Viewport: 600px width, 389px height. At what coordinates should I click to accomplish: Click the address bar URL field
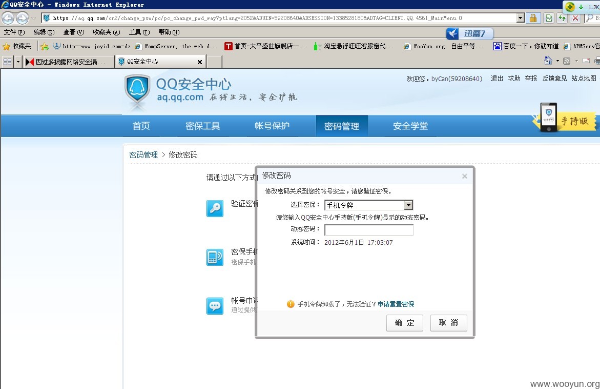(283, 18)
